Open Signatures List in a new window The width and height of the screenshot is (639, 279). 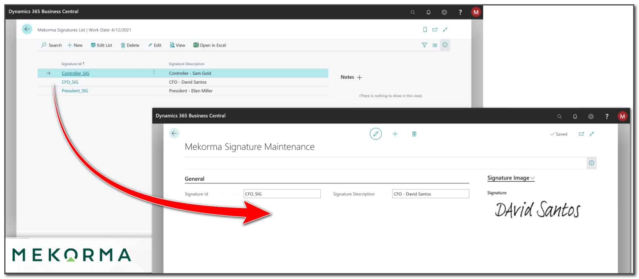click(435, 30)
